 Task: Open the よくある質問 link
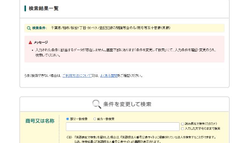pos(109,76)
